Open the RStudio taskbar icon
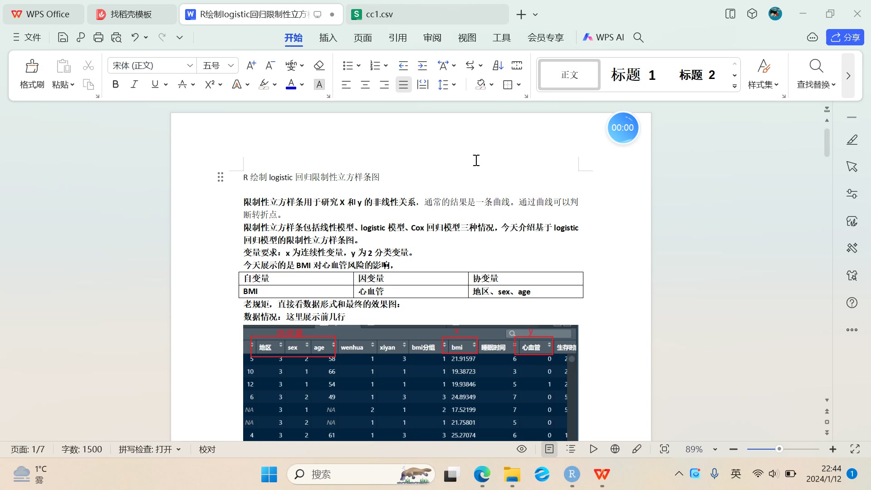Image resolution: width=871 pixels, height=490 pixels. [572, 475]
